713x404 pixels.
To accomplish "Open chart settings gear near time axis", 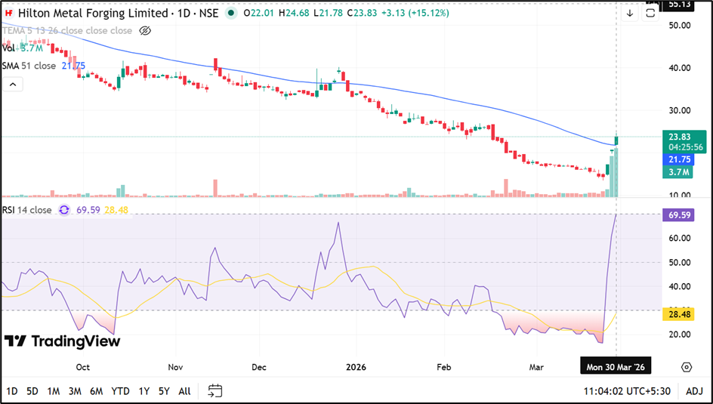I will pos(686,367).
